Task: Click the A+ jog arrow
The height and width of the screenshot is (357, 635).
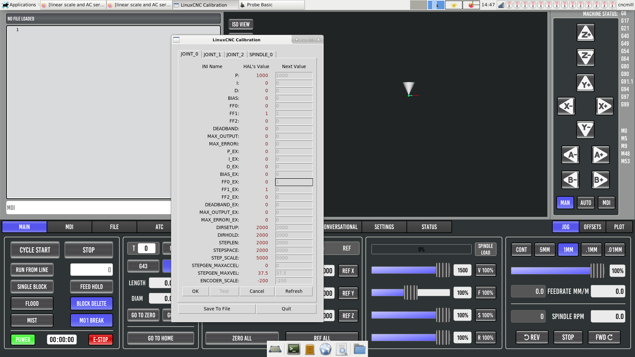Action: (x=600, y=155)
